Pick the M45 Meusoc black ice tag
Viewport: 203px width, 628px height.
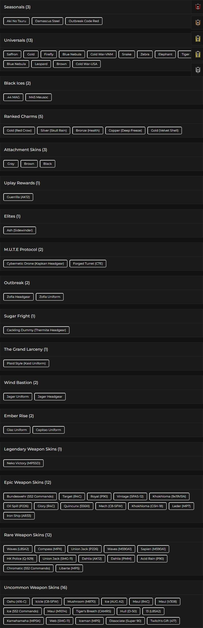[x=38, y=97]
